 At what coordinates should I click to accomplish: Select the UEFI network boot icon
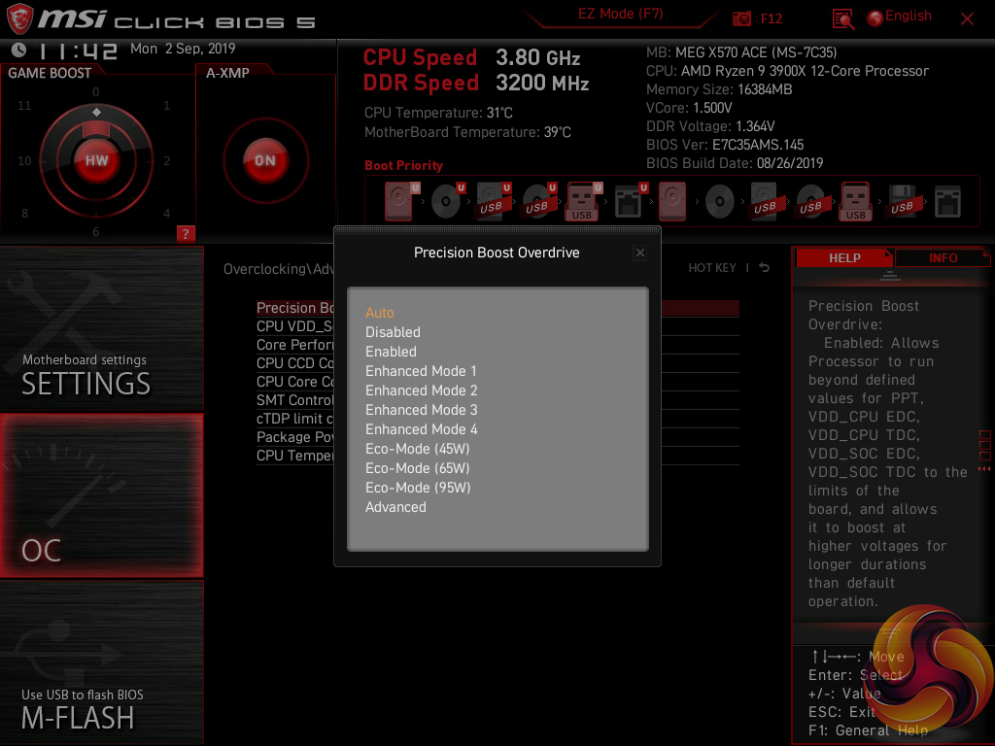click(x=631, y=201)
